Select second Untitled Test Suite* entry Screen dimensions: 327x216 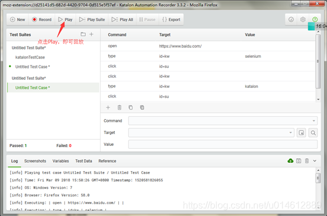(x=29, y=78)
